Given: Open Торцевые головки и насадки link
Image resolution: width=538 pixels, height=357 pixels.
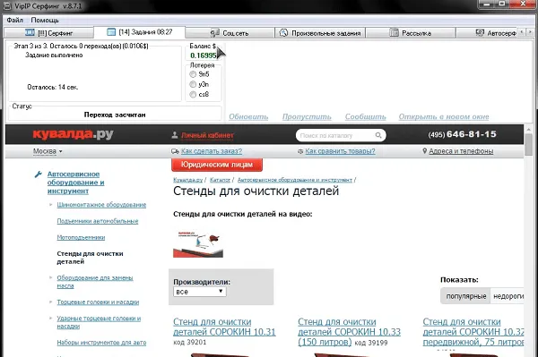Looking at the screenshot, I should (x=98, y=302).
